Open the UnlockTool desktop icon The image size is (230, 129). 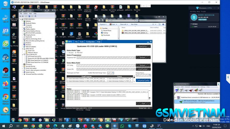5,111
